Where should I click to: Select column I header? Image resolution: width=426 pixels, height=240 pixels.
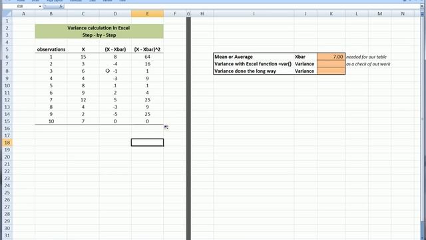click(x=254, y=13)
